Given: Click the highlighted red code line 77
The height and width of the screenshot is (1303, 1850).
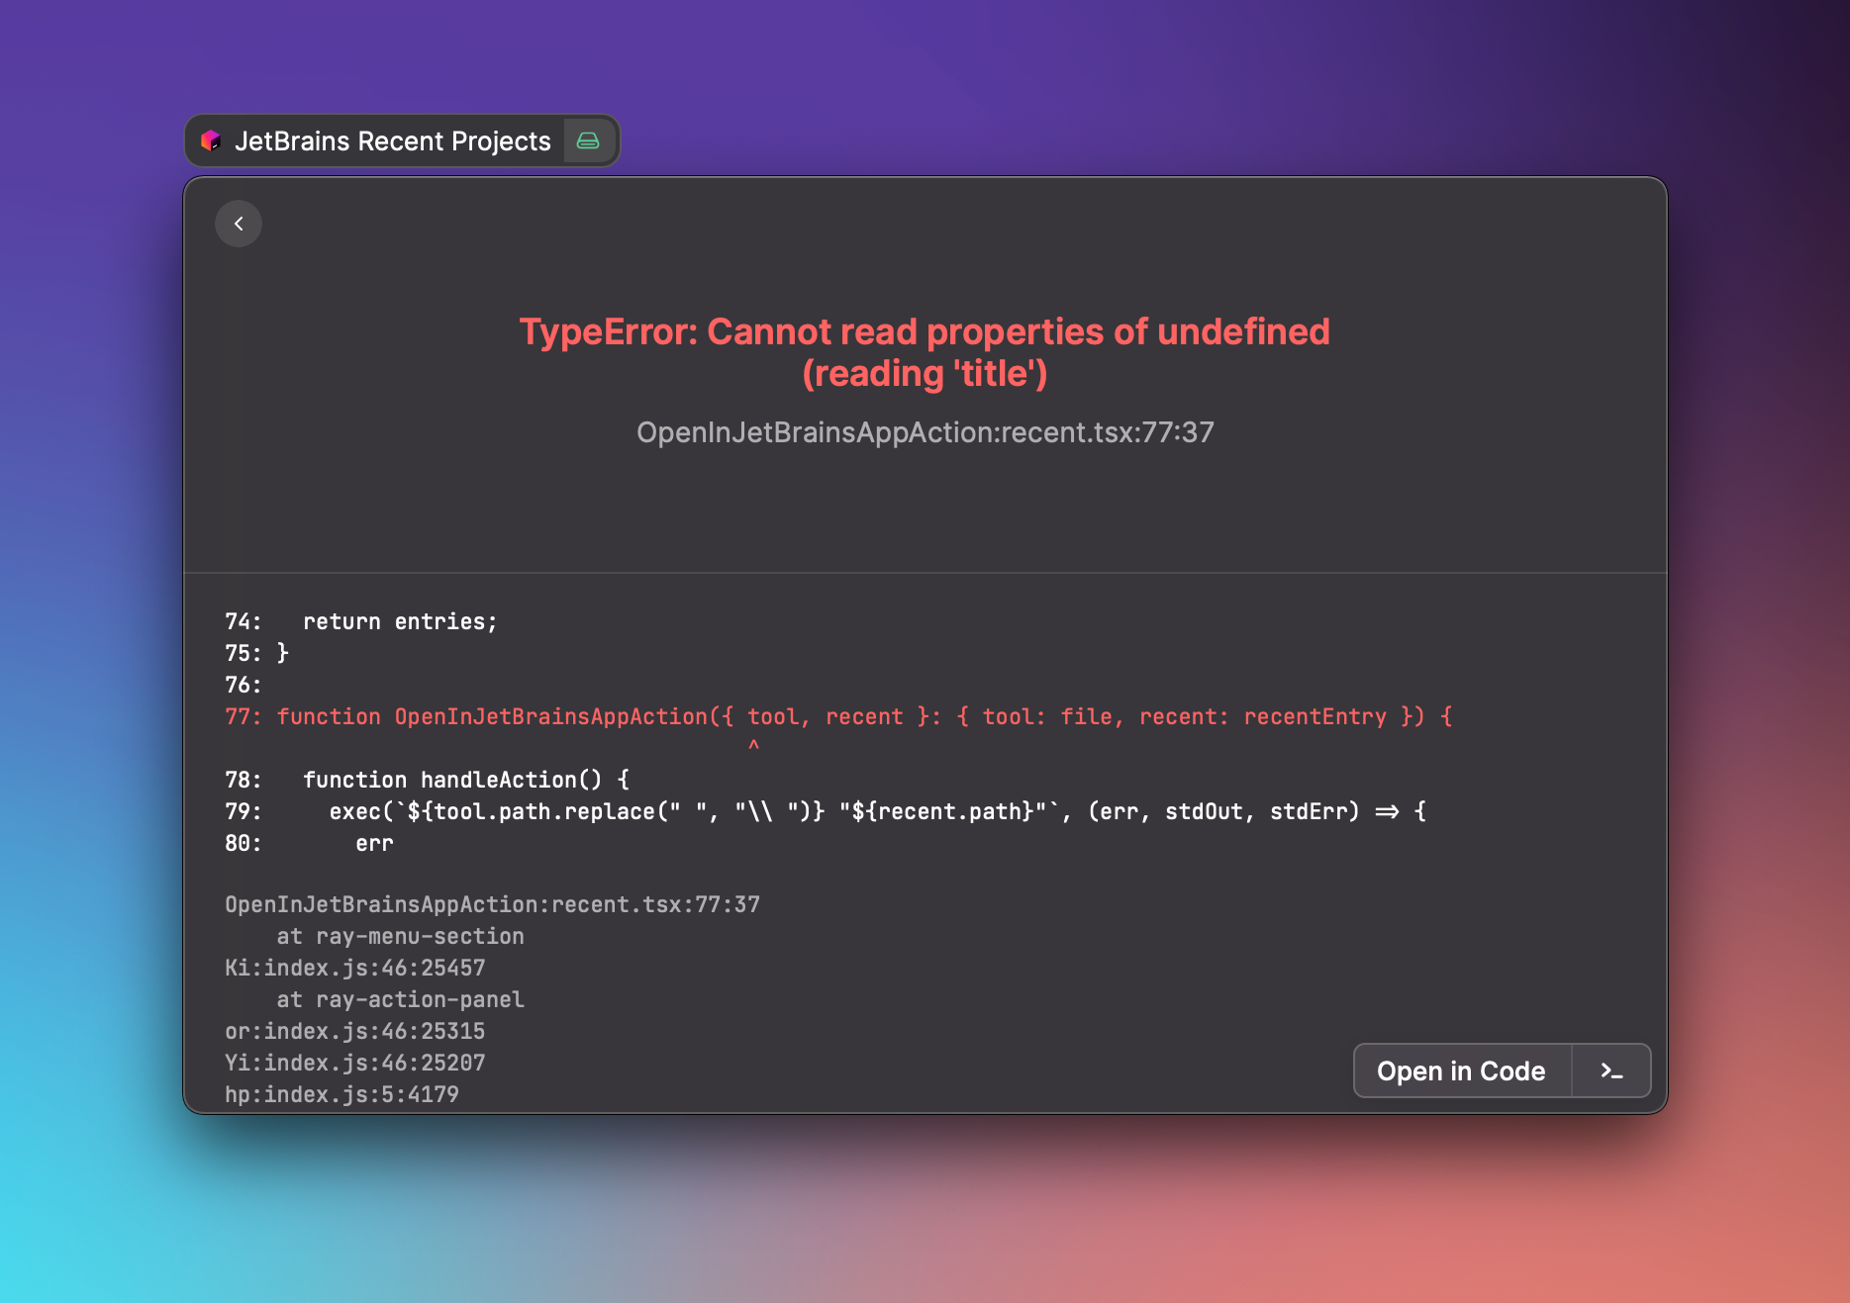Looking at the screenshot, I should (838, 716).
